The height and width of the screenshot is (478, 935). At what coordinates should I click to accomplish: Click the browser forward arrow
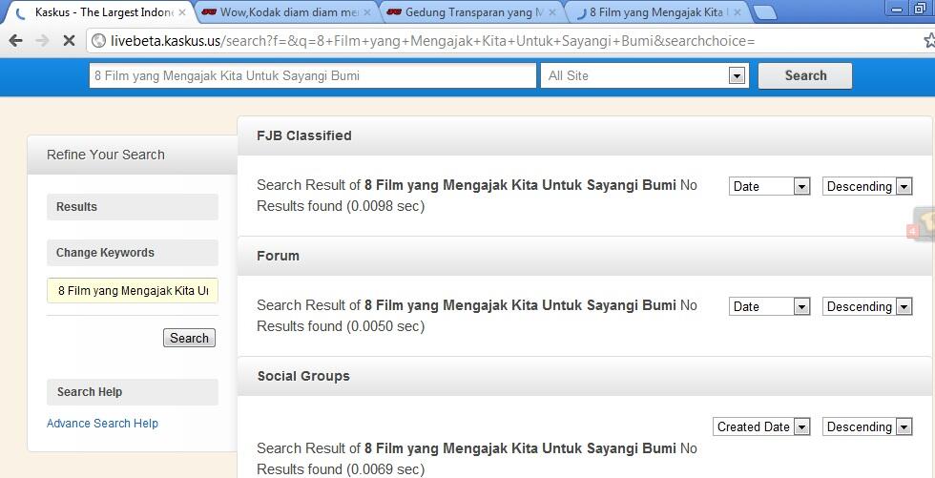click(x=42, y=40)
